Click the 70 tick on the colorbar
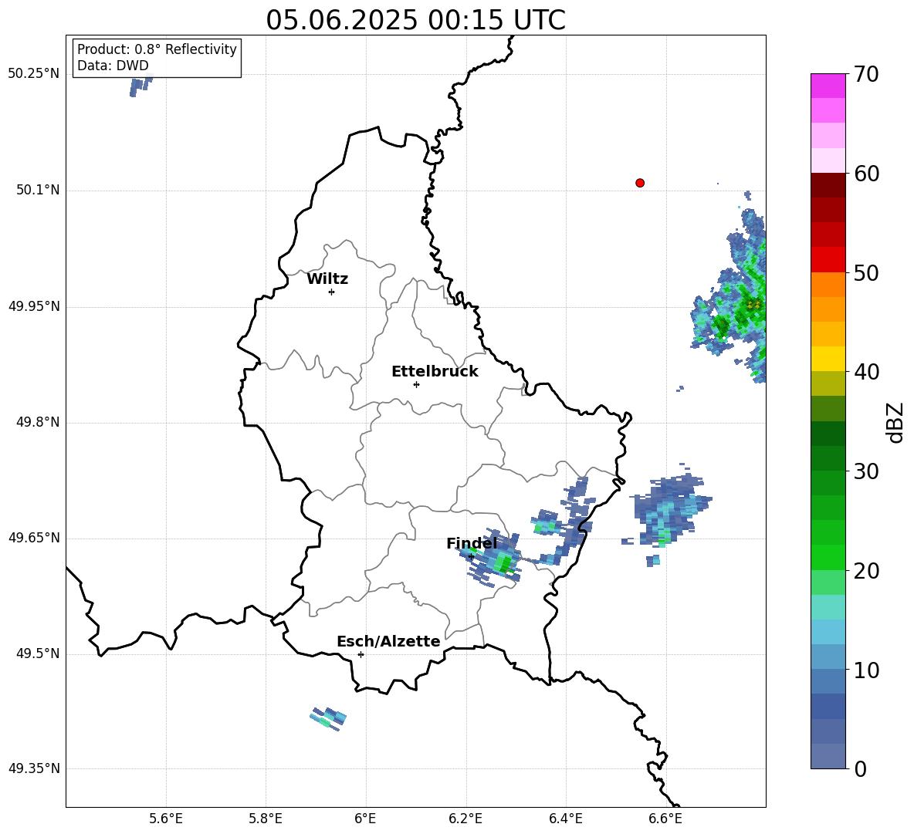This screenshot has width=914, height=834. point(866,74)
